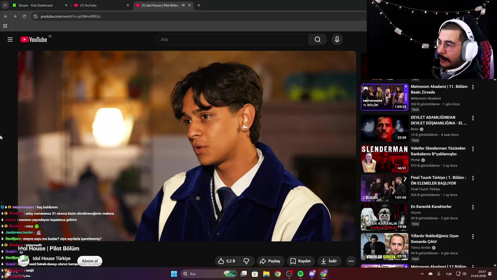Open the DEVLET ADAMLIĞINDAN video thumbnail

(384, 128)
